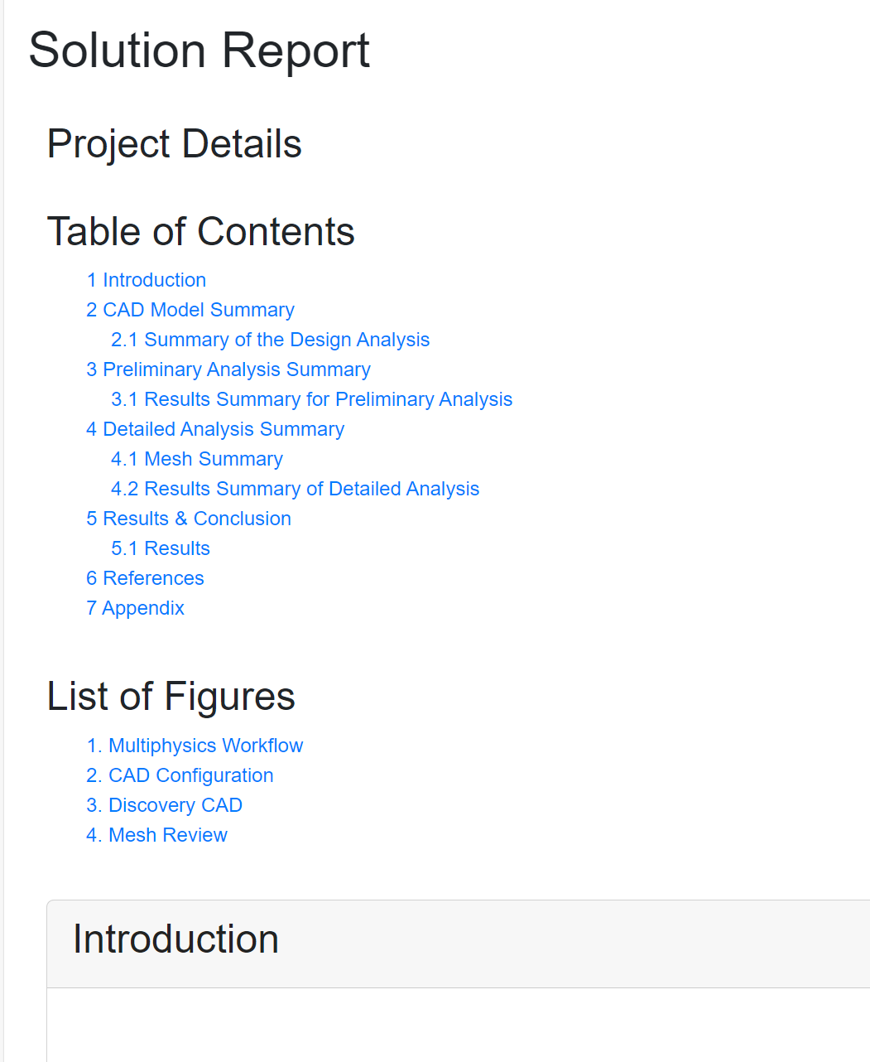Open figure 1 Multiphysics Workflow
Screen dimensions: 870x1062
coord(195,746)
